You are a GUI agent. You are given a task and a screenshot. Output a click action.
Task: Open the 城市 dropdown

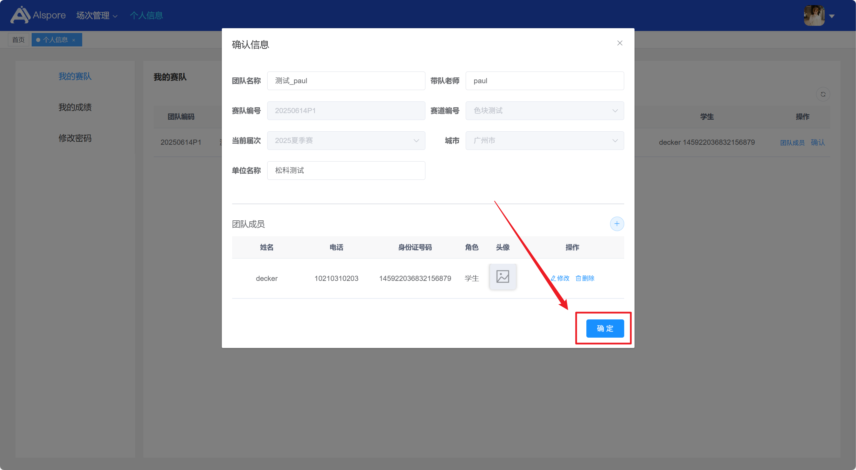pos(544,141)
